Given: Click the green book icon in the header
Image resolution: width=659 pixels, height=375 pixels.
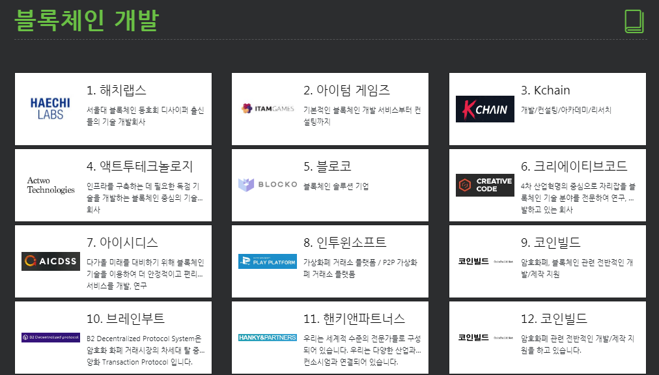Looking at the screenshot, I should [x=634, y=21].
